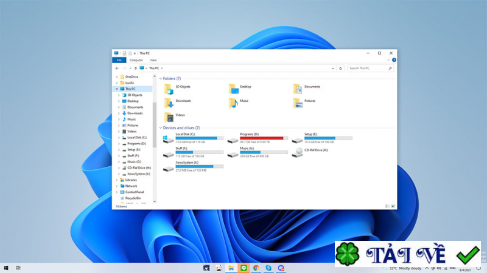Select the XerocSystem (X:) drive icon

168,168
